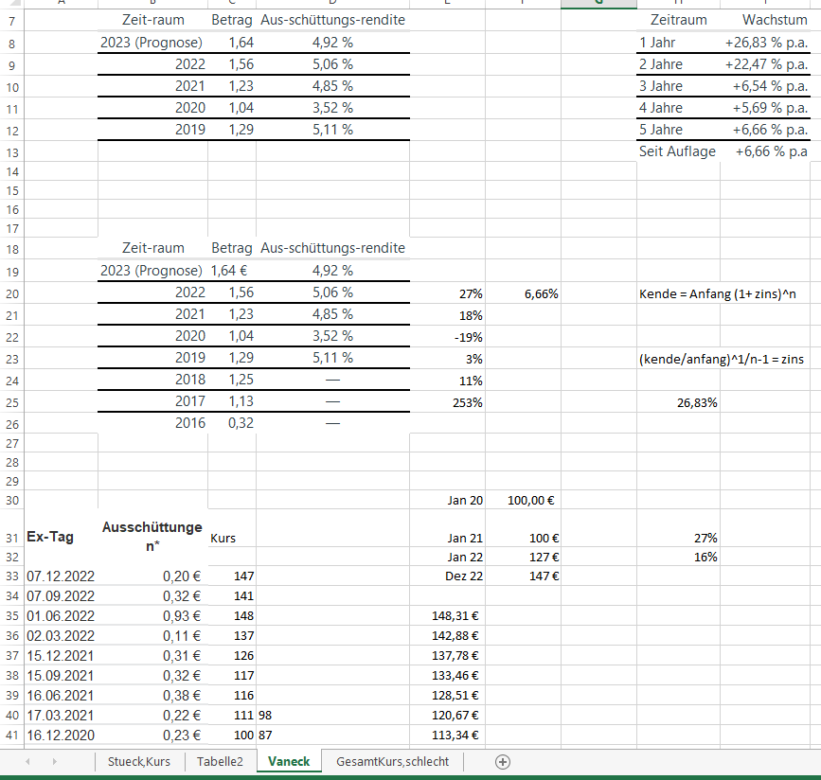The image size is (821, 780).
Task: Click the '5,06 %' yield cell in row 9
Action: tap(332, 64)
